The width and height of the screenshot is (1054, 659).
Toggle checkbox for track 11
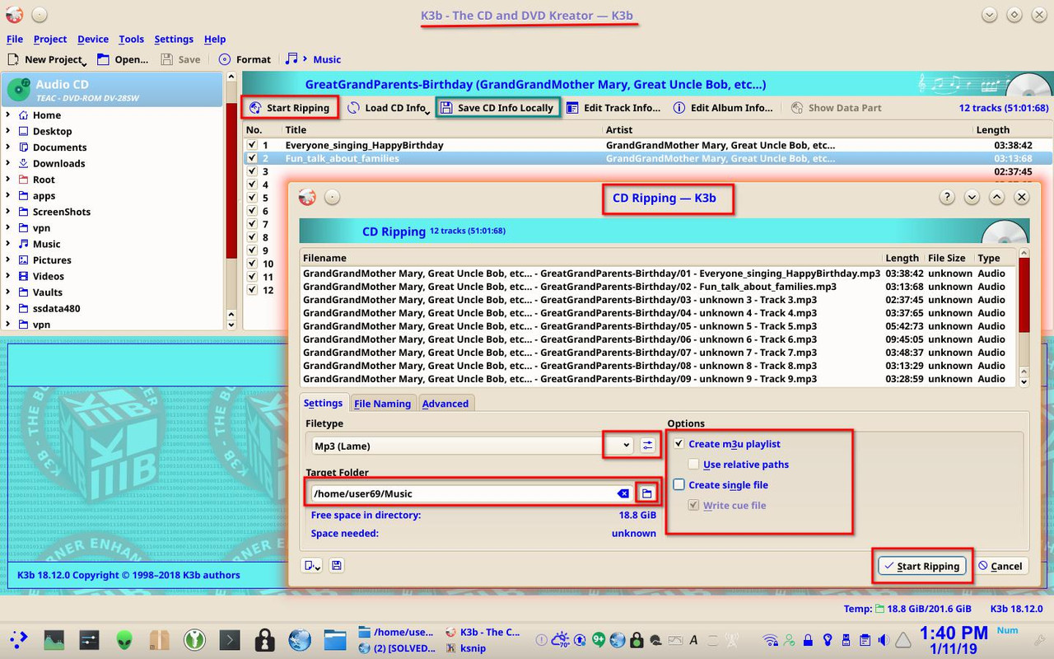click(252, 277)
